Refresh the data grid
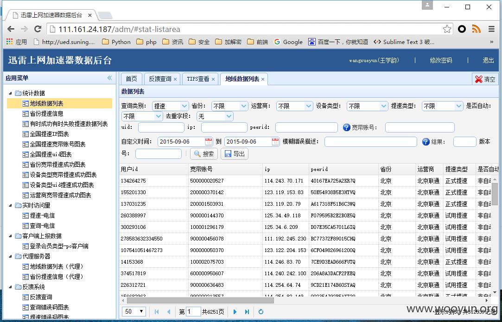502x322 pixels. [261, 311]
